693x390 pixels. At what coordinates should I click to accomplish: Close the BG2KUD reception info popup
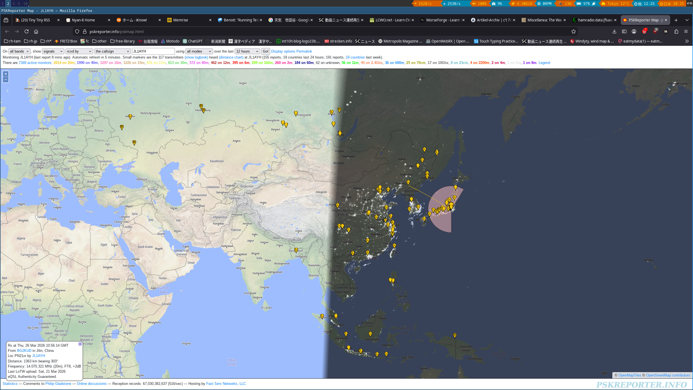click(x=80, y=344)
